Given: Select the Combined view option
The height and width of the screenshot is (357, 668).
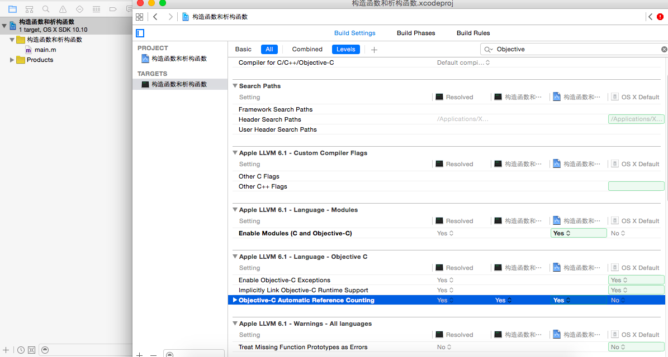Looking at the screenshot, I should 307,49.
